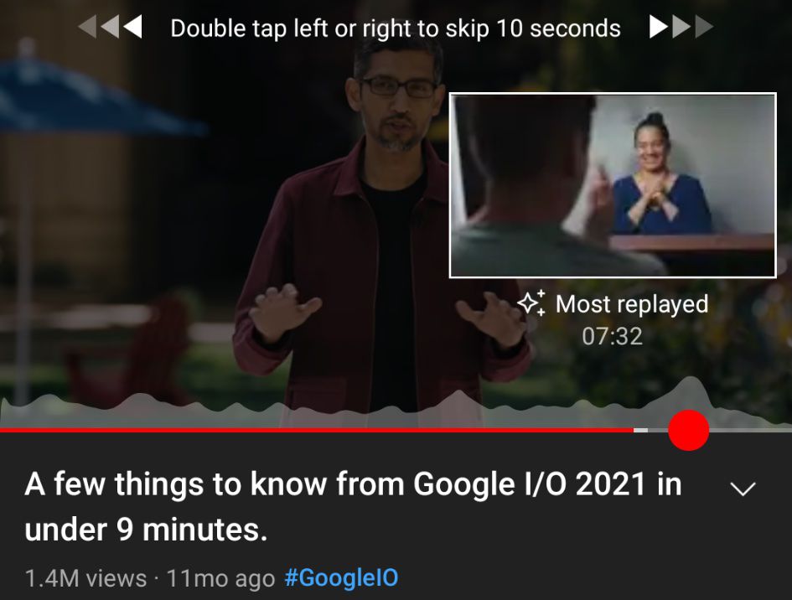The height and width of the screenshot is (600, 792).
Task: Tap the fast-forward triple-arrow icon
Action: click(681, 26)
